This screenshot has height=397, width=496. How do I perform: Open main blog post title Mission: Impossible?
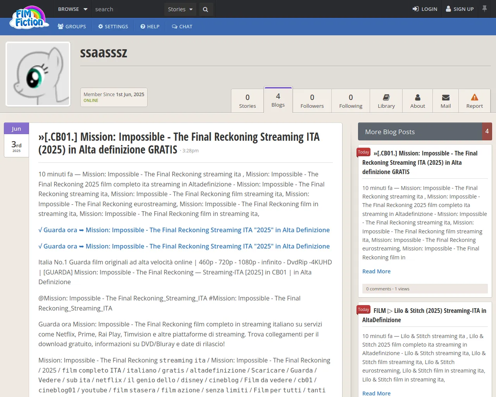click(x=179, y=143)
